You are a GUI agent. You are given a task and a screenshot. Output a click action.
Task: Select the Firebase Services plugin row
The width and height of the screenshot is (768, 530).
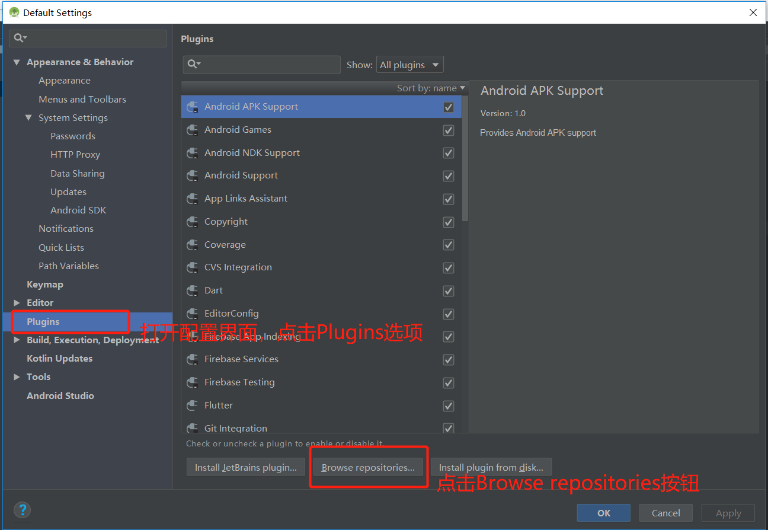321,359
